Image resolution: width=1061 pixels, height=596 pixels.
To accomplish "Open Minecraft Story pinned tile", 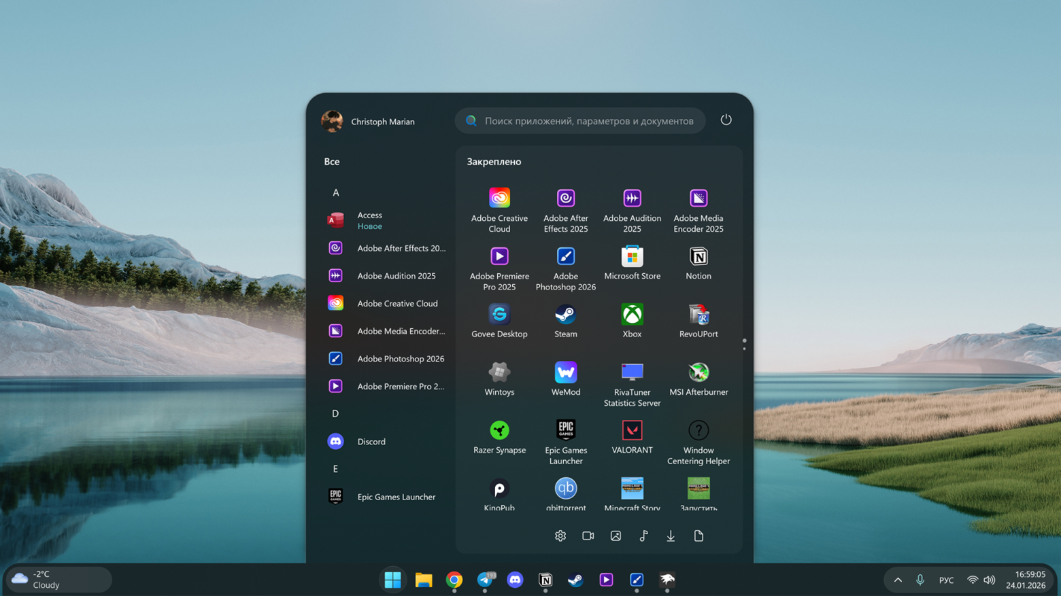I will tap(632, 494).
